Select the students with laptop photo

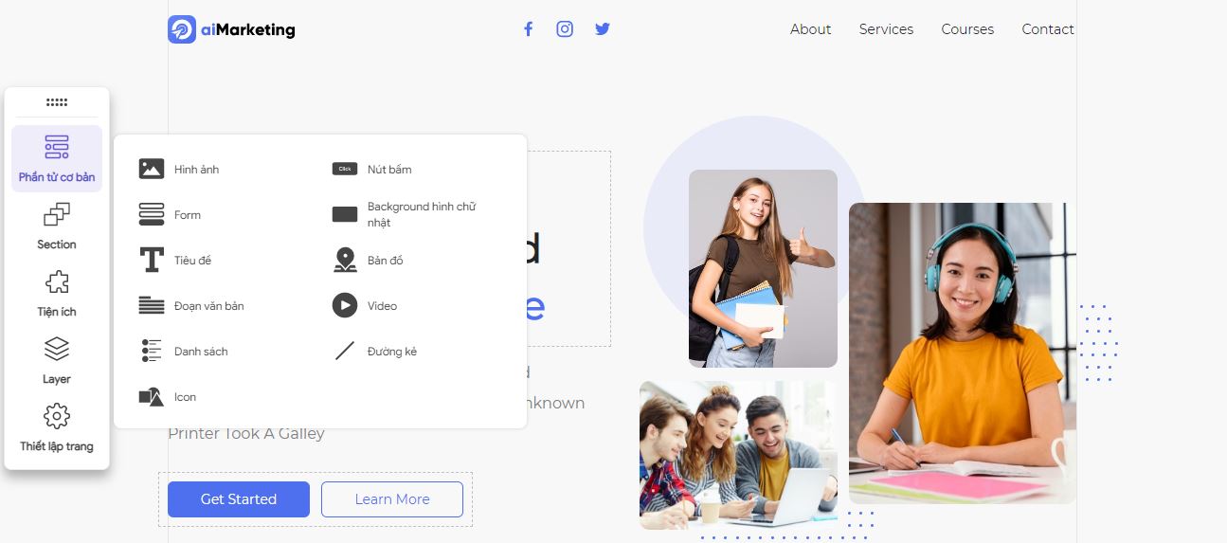(x=738, y=455)
